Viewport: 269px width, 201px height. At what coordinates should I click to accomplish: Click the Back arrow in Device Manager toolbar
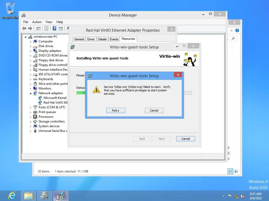(24, 28)
